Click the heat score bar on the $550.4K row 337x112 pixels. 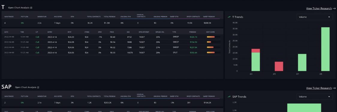pos(213,53)
